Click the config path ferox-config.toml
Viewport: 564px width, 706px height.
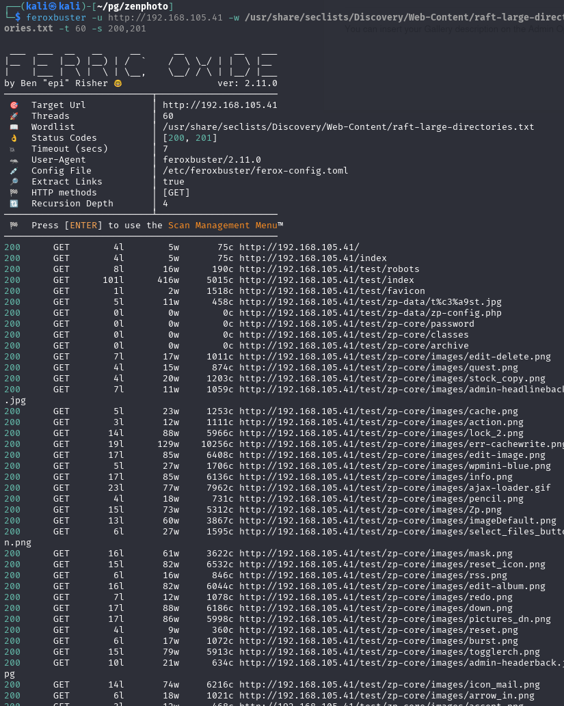(256, 171)
